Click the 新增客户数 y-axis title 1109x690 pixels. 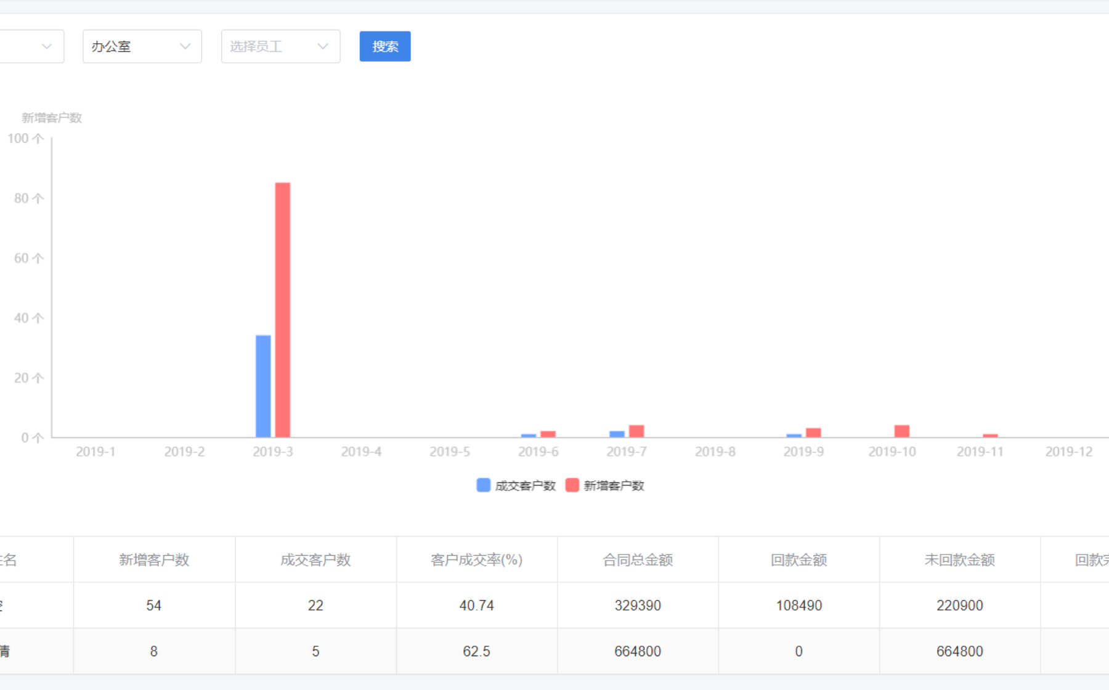(52, 118)
